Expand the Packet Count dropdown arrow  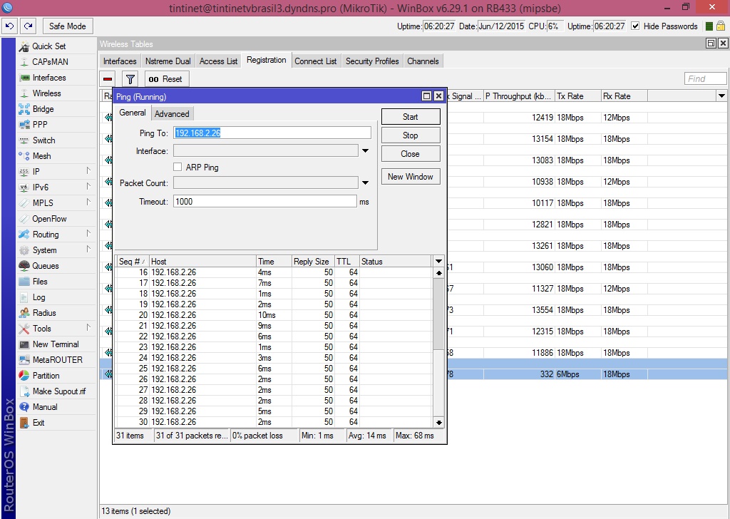point(365,183)
